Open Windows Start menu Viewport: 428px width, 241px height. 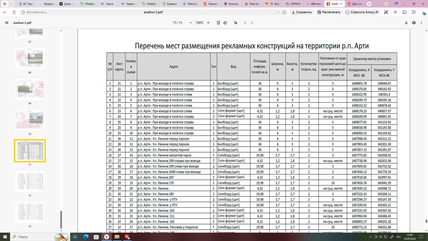pos(5,237)
